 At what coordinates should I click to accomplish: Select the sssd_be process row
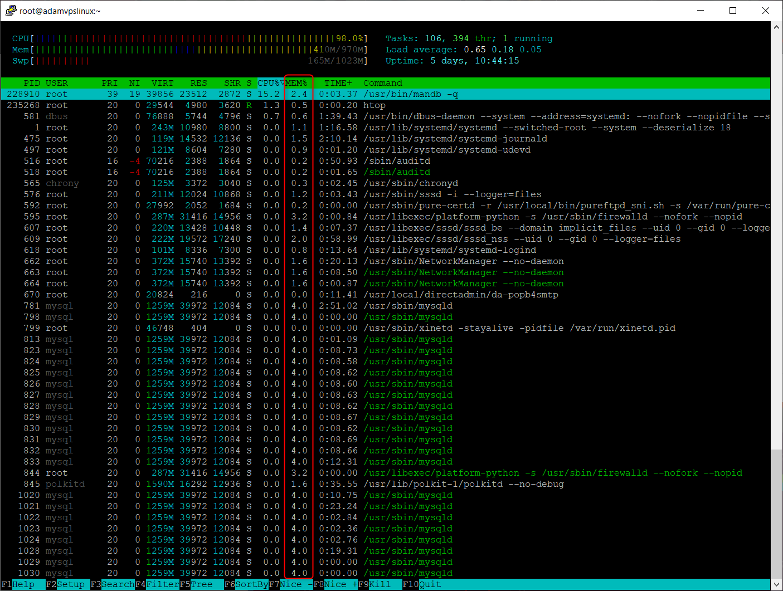386,228
